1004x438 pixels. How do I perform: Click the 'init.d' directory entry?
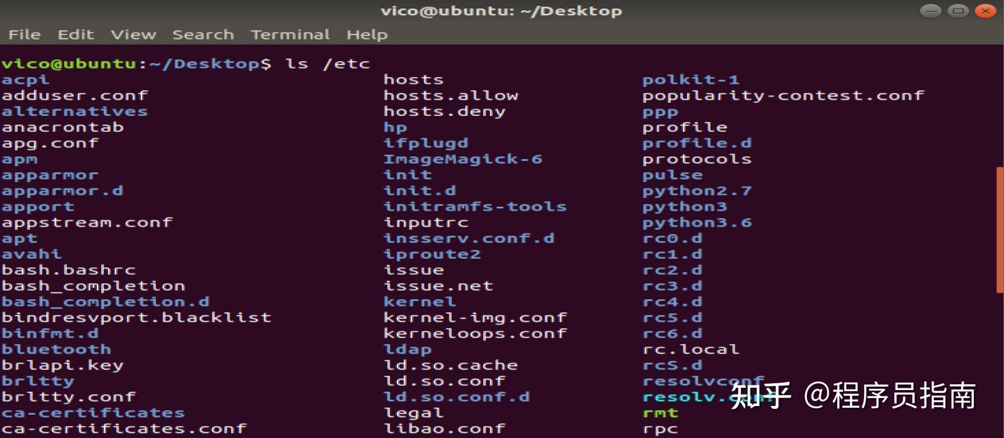[420, 191]
